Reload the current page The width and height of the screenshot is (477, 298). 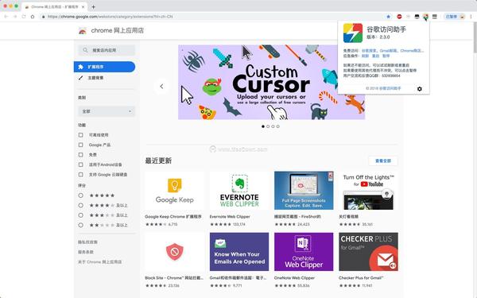click(x=24, y=17)
